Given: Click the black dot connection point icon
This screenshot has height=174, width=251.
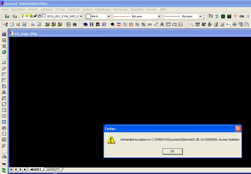Looking at the screenshot, I should (113, 24).
